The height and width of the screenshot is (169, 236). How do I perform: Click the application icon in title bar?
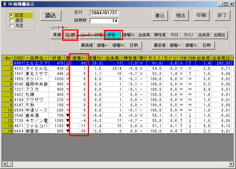click(x=4, y=4)
